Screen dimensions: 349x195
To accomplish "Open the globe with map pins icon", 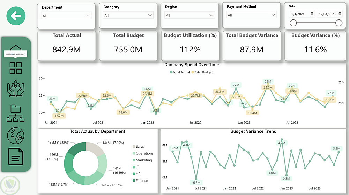I will (x=16, y=135).
